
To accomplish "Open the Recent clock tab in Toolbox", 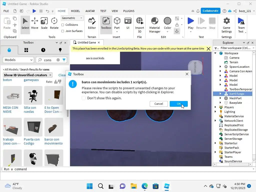I will pyautogui.click(x=43, y=50).
